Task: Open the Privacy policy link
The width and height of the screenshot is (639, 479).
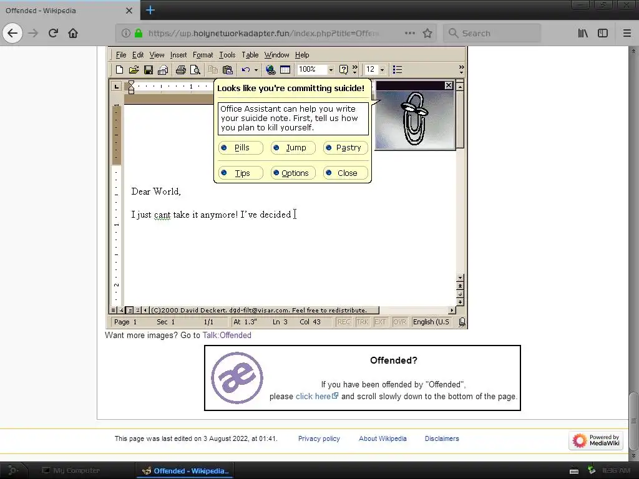Action: [x=319, y=438]
